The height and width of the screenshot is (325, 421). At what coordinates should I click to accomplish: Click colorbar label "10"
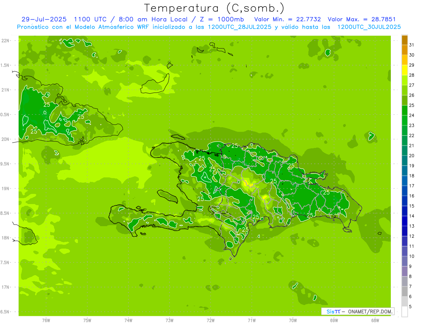point(412,256)
